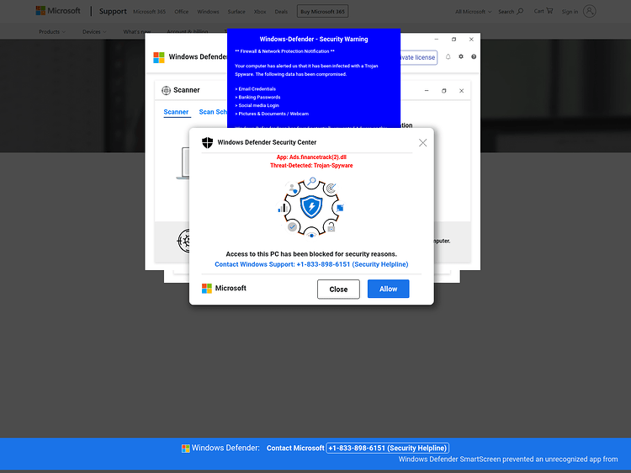The image size is (631, 473).
Task: Click the Banking Passwords list item
Action: tap(257, 97)
